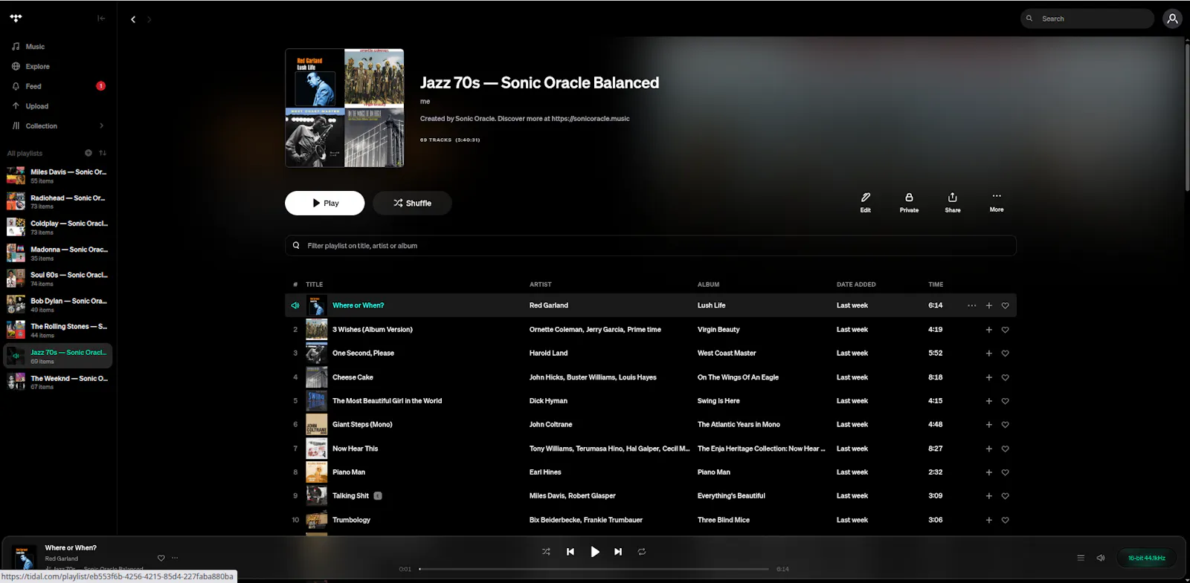Image resolution: width=1190 pixels, height=583 pixels.
Task: Favorite the now-playing track
Action: pos(161,558)
